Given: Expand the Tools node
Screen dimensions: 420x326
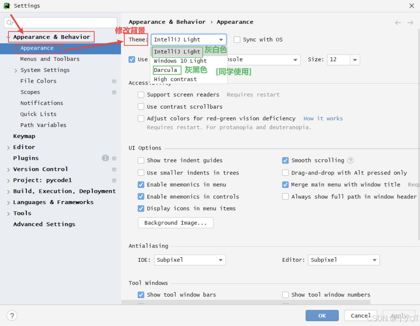Looking at the screenshot, I should click(8, 214).
